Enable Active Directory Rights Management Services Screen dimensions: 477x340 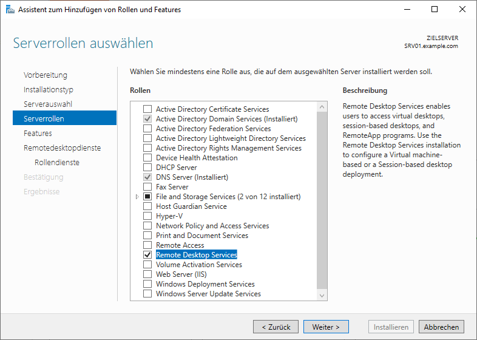147,148
